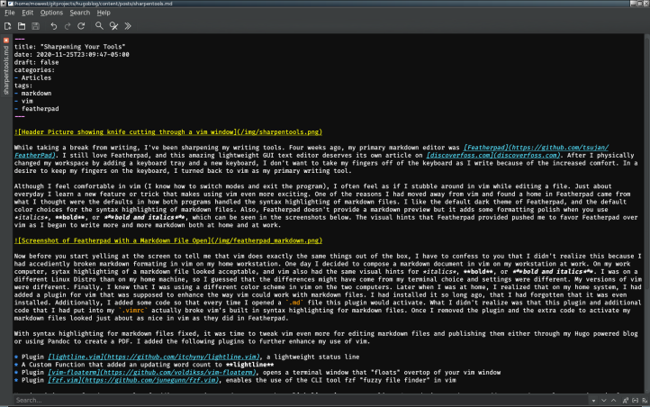Click the vertical scrollbar of the editor
Viewport: 650px width, 407px height.
[x=647, y=213]
